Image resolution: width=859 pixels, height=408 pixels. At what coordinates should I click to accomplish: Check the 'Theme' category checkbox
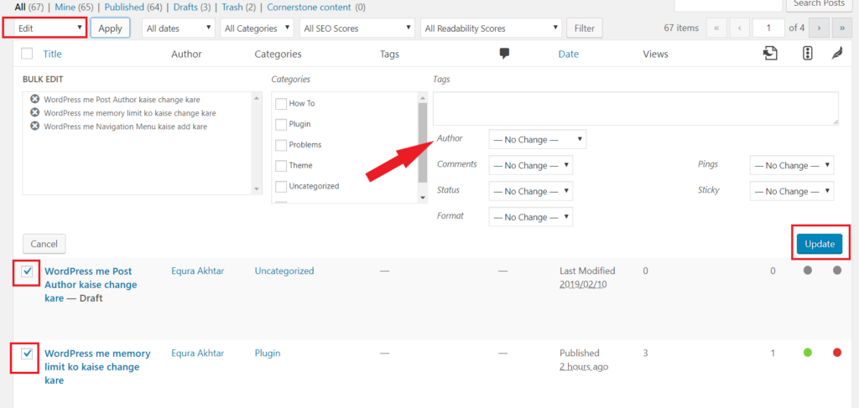(281, 165)
